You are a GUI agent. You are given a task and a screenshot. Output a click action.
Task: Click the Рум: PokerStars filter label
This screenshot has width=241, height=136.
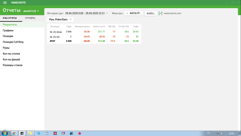point(58,20)
